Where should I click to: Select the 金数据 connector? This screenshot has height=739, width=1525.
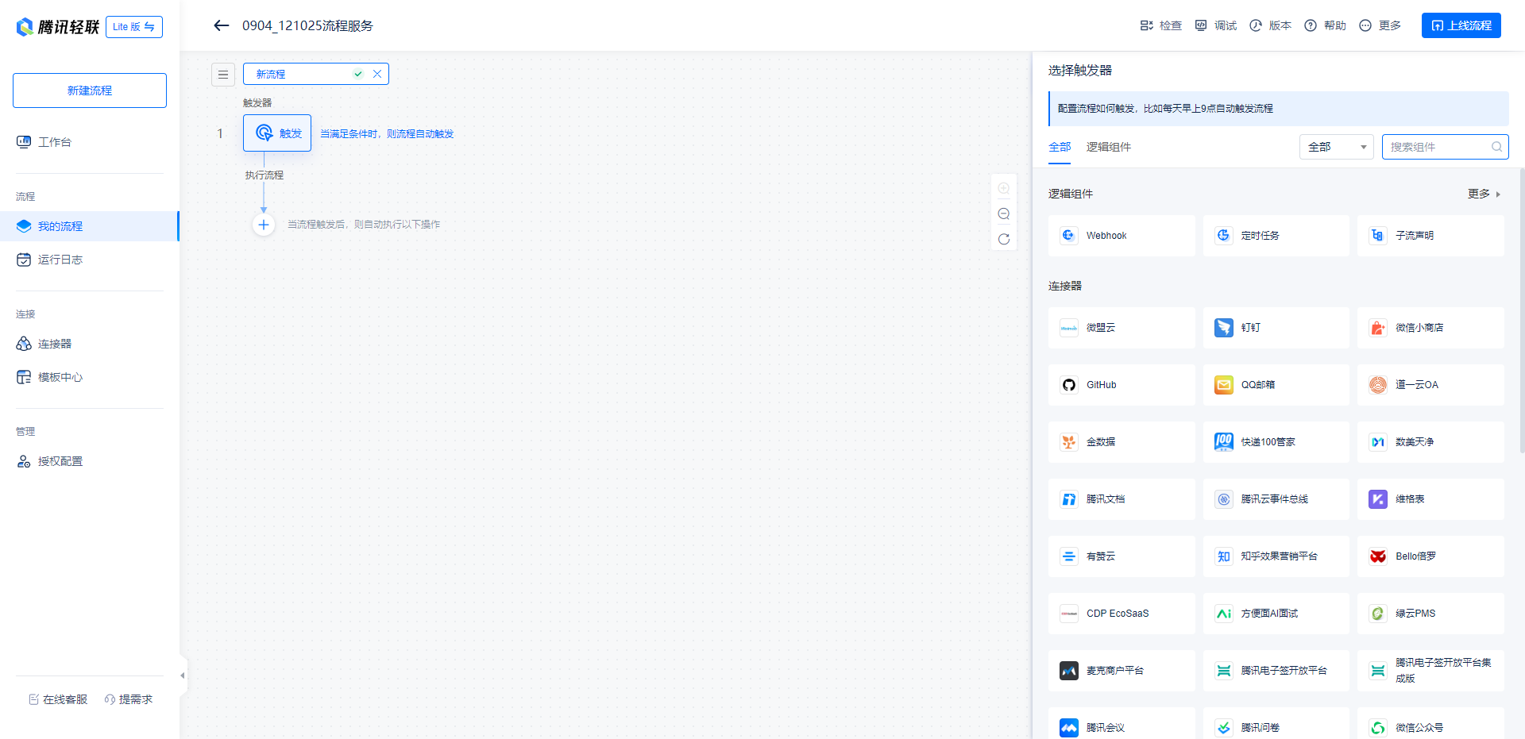coord(1122,442)
